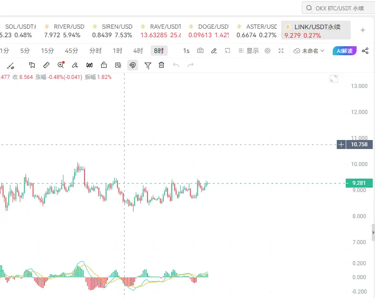The height and width of the screenshot is (298, 375).
Task: Click the AI解读 button
Action: (x=344, y=51)
